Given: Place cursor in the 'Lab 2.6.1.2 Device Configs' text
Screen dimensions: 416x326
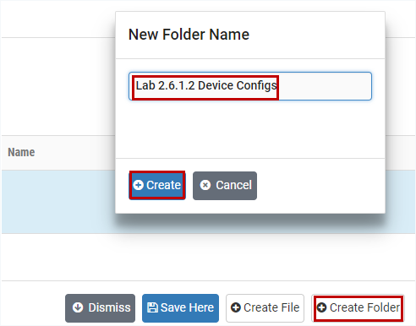Looking at the screenshot, I should [206, 85].
